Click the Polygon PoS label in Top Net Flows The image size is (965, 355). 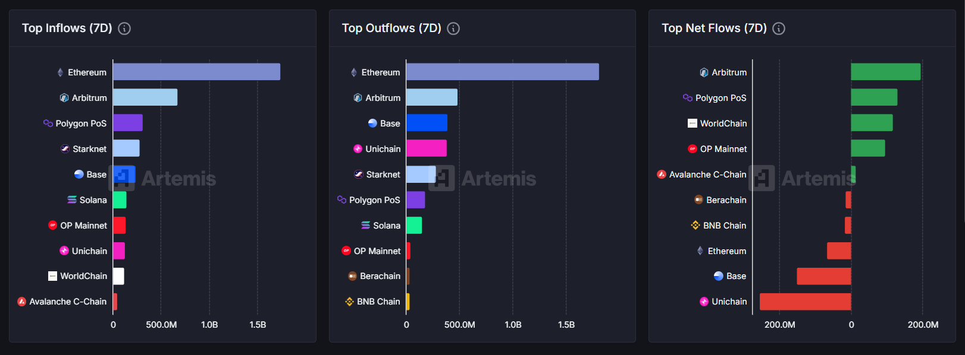tap(721, 98)
